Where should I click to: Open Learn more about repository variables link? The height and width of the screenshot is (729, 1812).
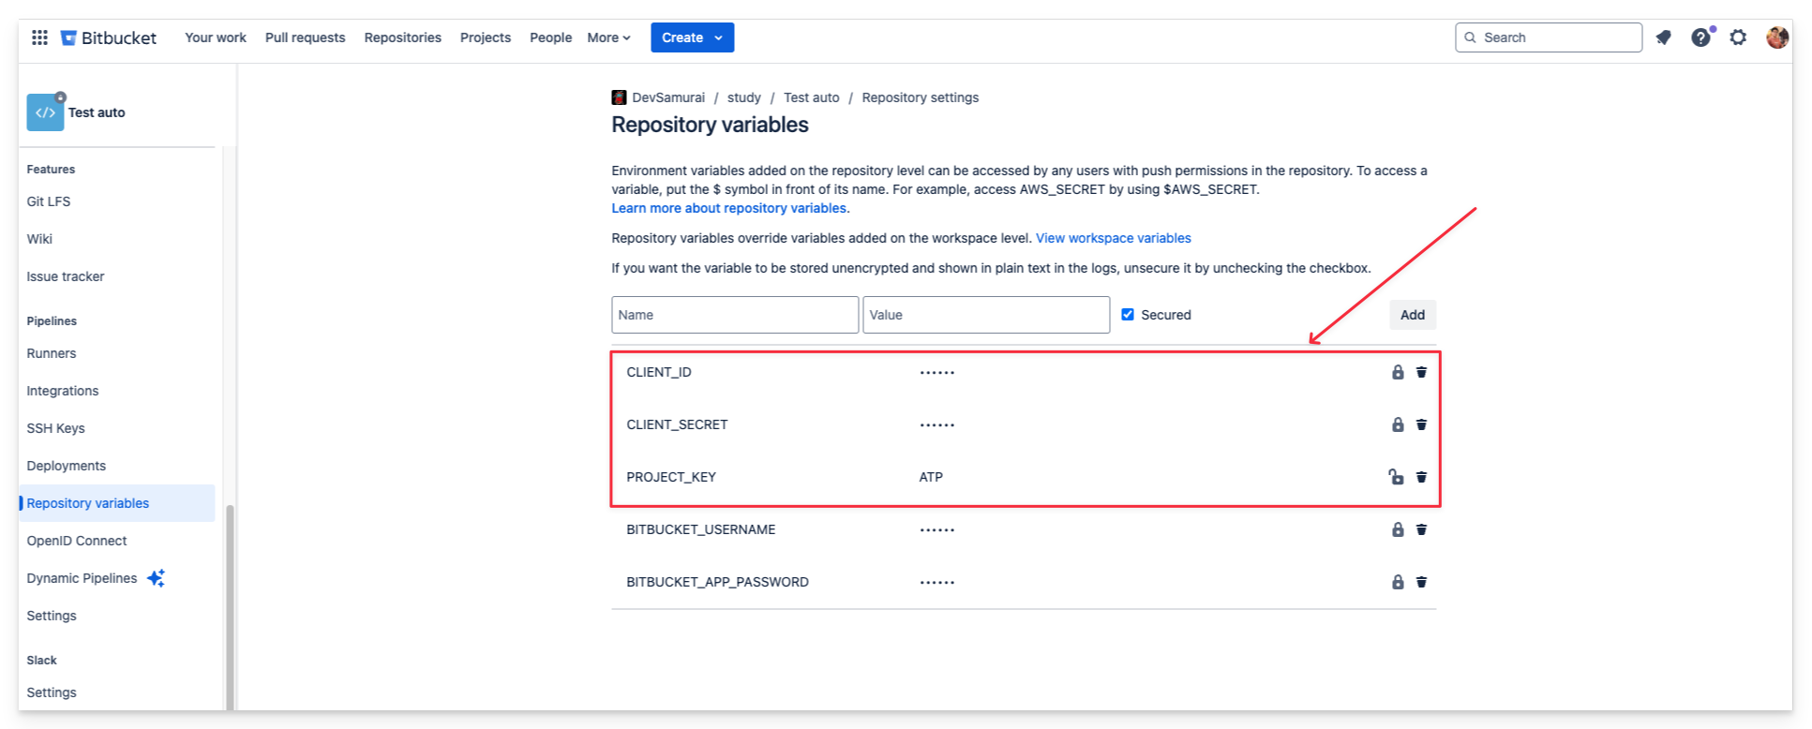point(728,208)
